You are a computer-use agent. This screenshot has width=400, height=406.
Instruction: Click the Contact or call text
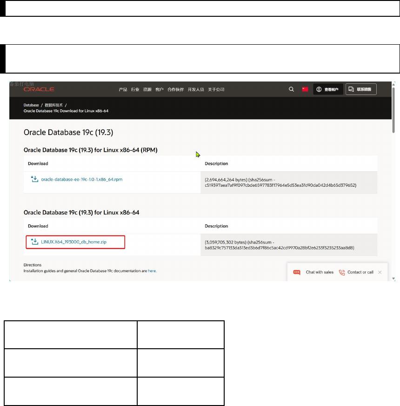tap(360, 272)
